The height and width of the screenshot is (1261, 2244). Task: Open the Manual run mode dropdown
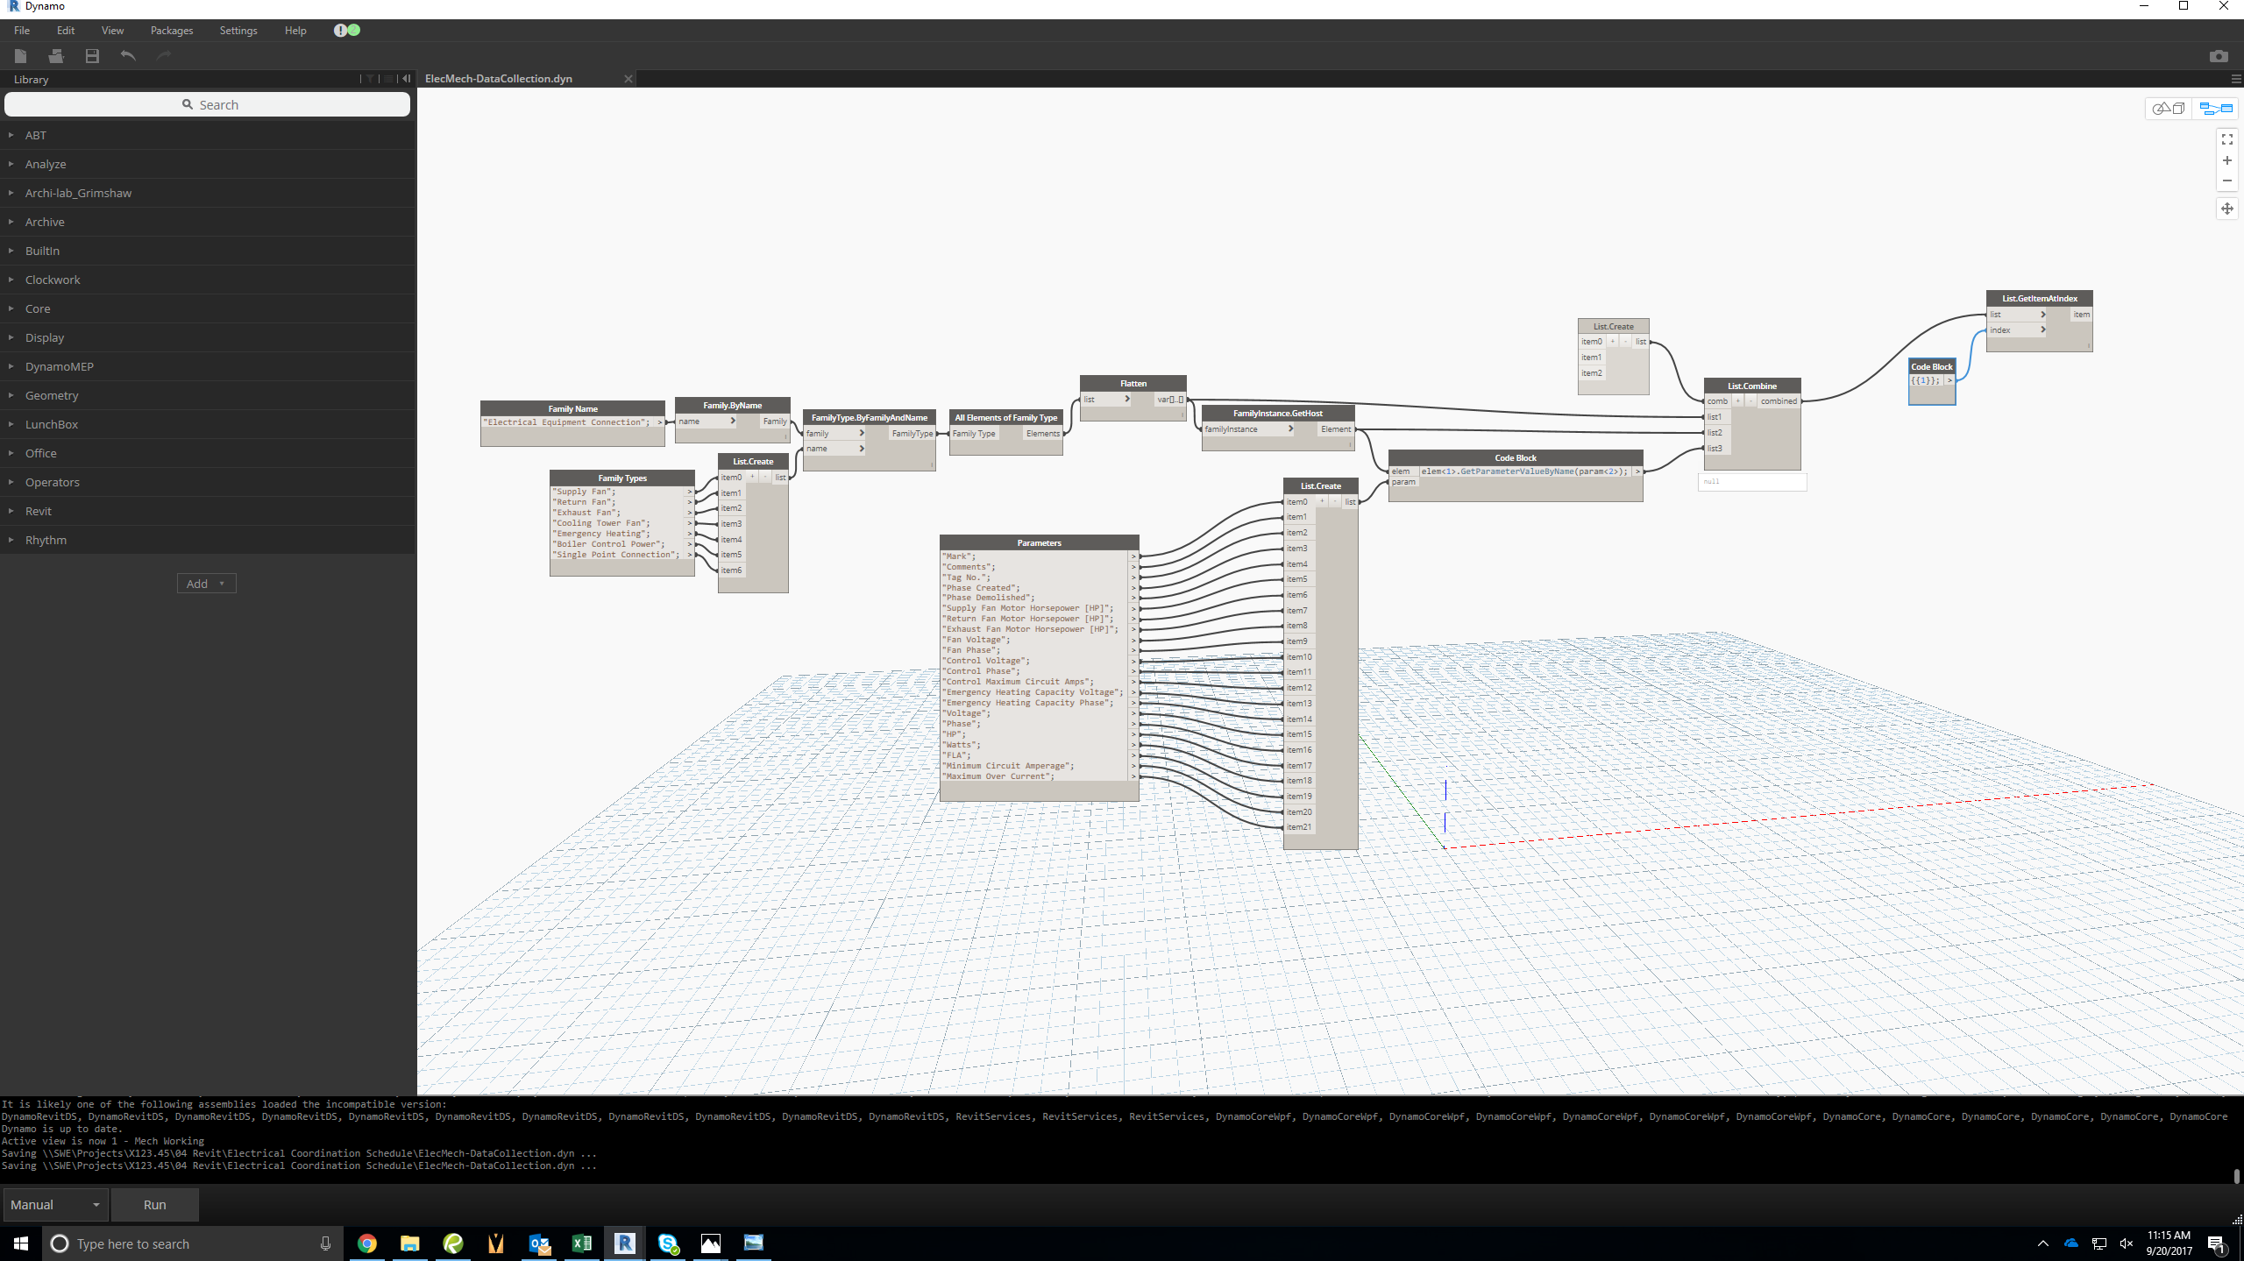coord(55,1205)
